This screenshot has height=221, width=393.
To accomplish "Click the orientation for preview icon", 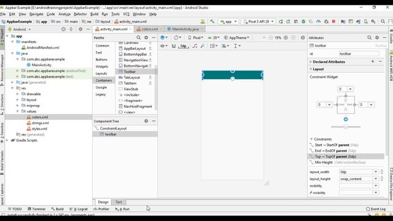I will [x=177, y=37].
